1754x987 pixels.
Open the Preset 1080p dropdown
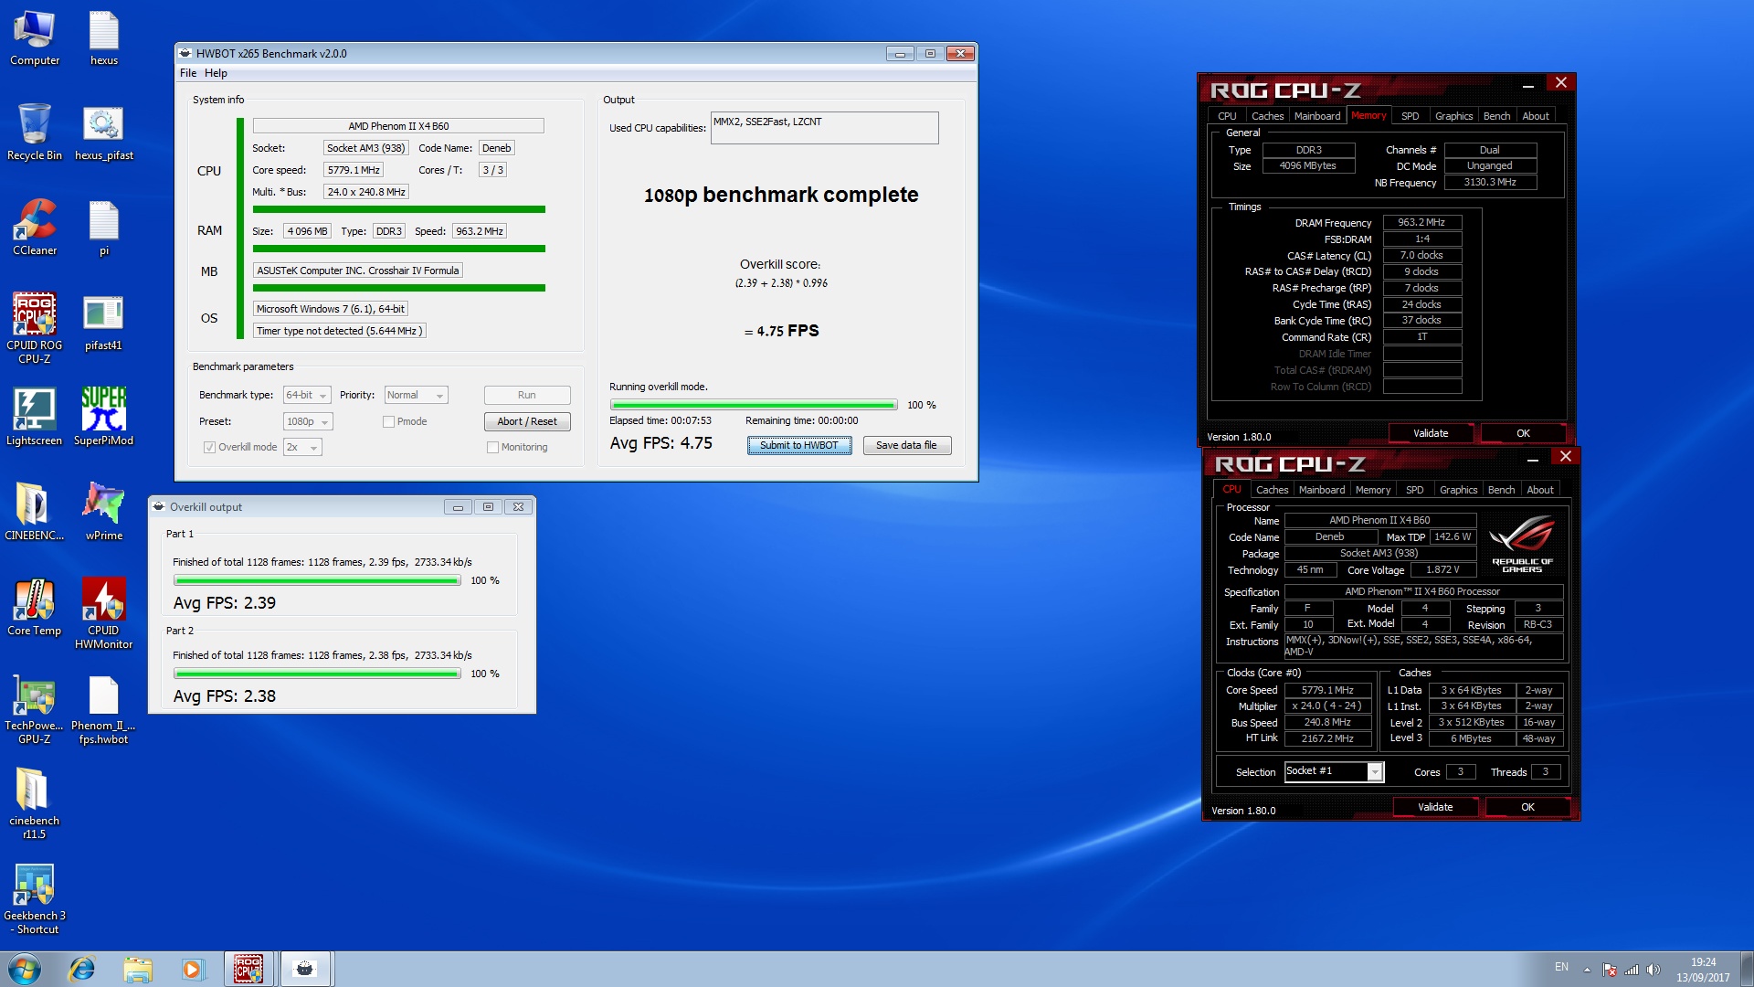308,421
